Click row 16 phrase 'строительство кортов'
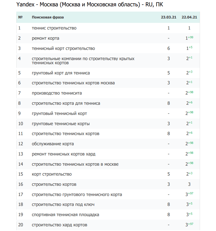Image resolution: width=216 pixels, height=231 pixels. pos(54,184)
